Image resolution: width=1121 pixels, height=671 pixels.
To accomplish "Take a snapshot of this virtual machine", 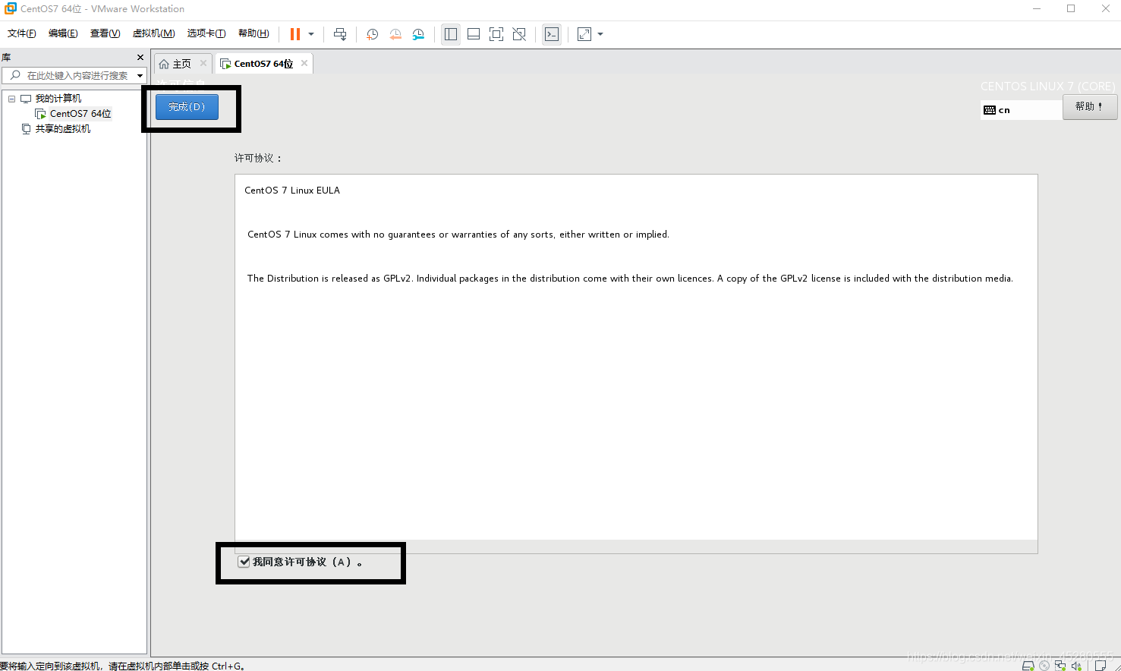I will [x=372, y=34].
